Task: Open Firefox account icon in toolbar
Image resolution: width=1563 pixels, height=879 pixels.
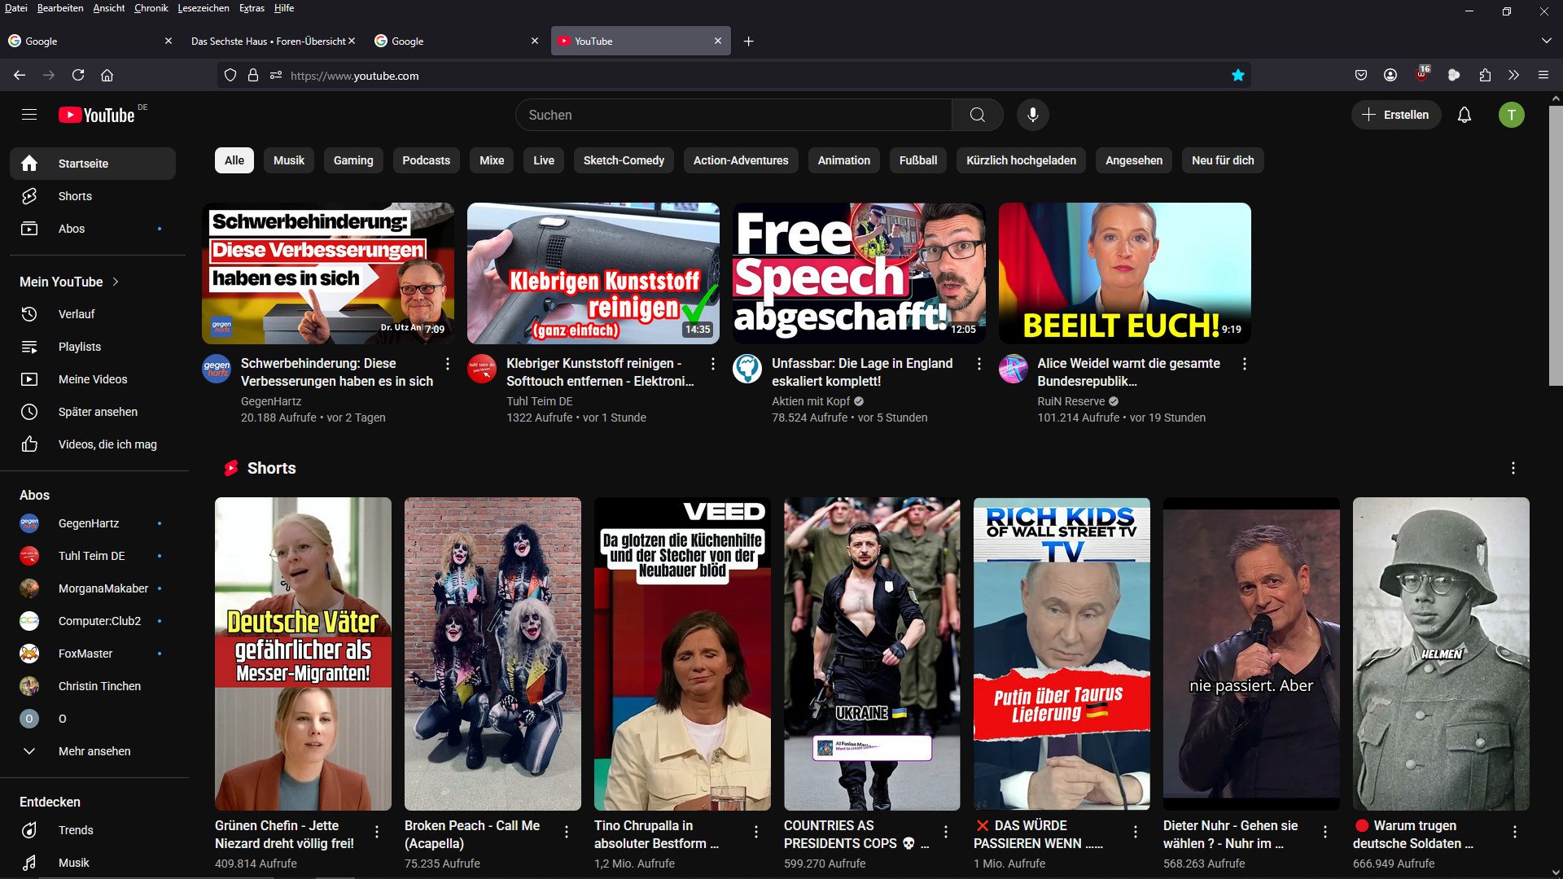Action: [x=1390, y=75]
